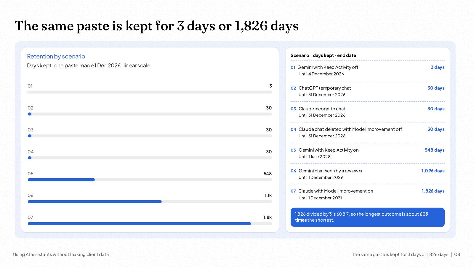This screenshot has height=267, width=474.
Task: Select 'Gemini with Keep Activity off' row
Action: [x=328, y=67]
